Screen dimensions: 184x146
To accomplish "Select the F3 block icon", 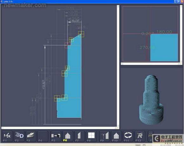I will 31,136.
